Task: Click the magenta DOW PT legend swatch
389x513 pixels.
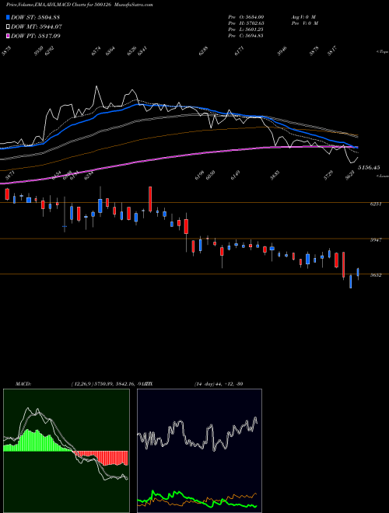Action: (x=9, y=36)
